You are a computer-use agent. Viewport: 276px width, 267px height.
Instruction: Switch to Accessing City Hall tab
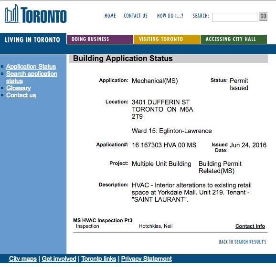pos(234,39)
